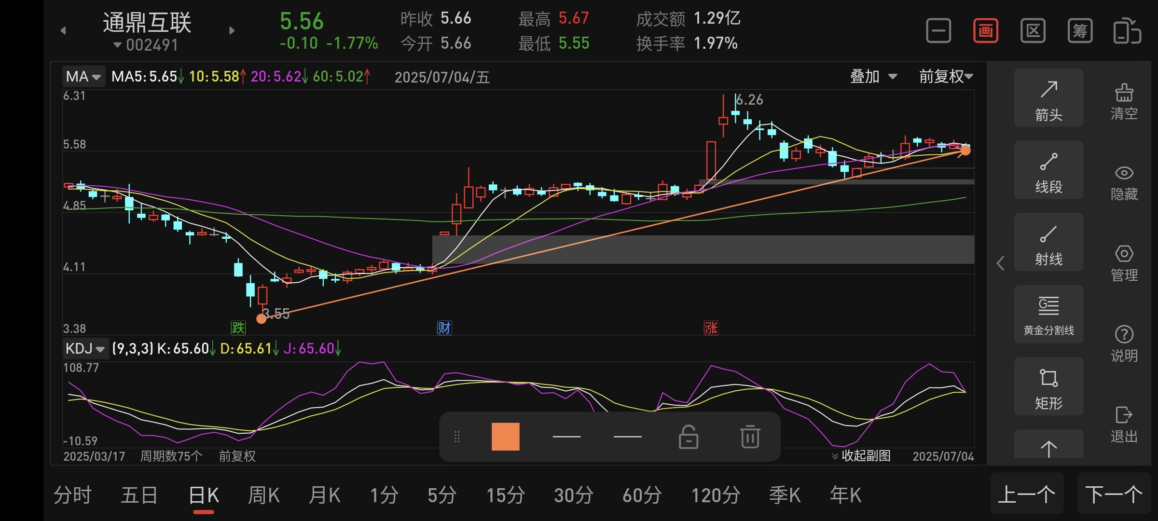Exit drawing mode with 退出
The image size is (1158, 521).
[x=1124, y=425]
